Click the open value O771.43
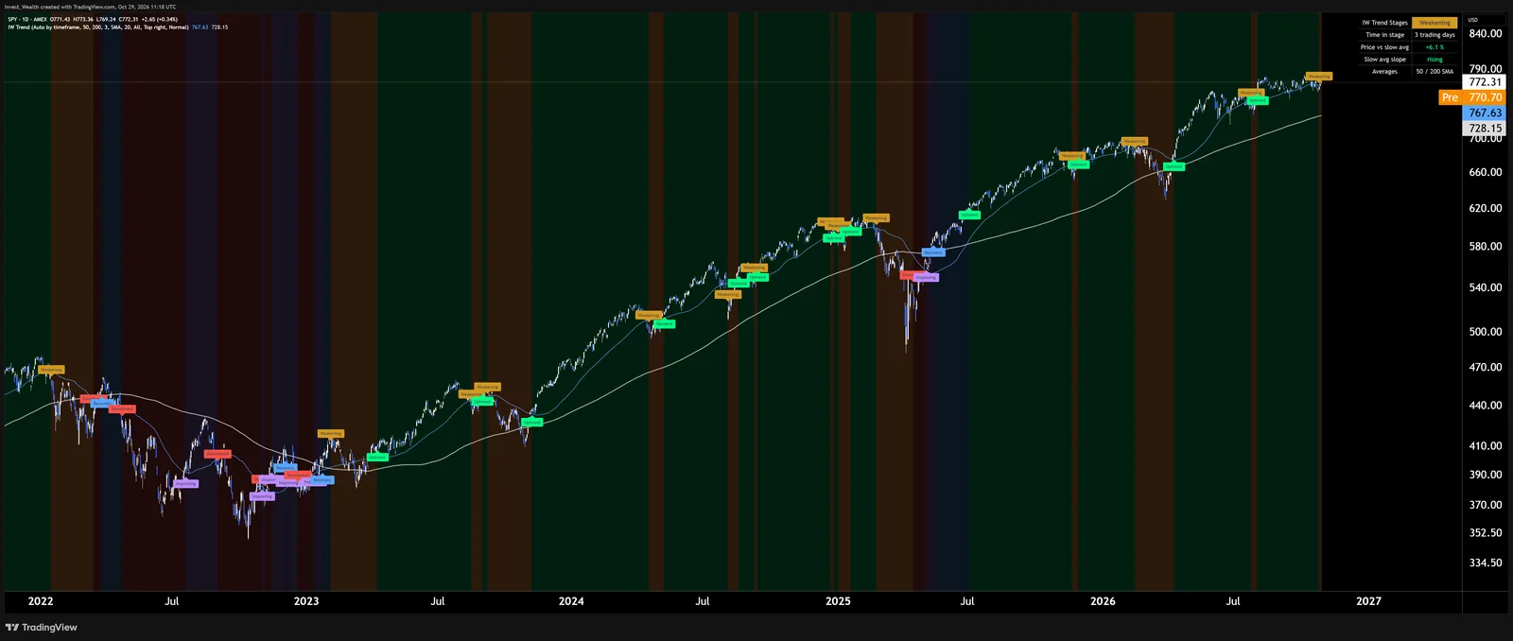This screenshot has width=1513, height=641. 60,19
